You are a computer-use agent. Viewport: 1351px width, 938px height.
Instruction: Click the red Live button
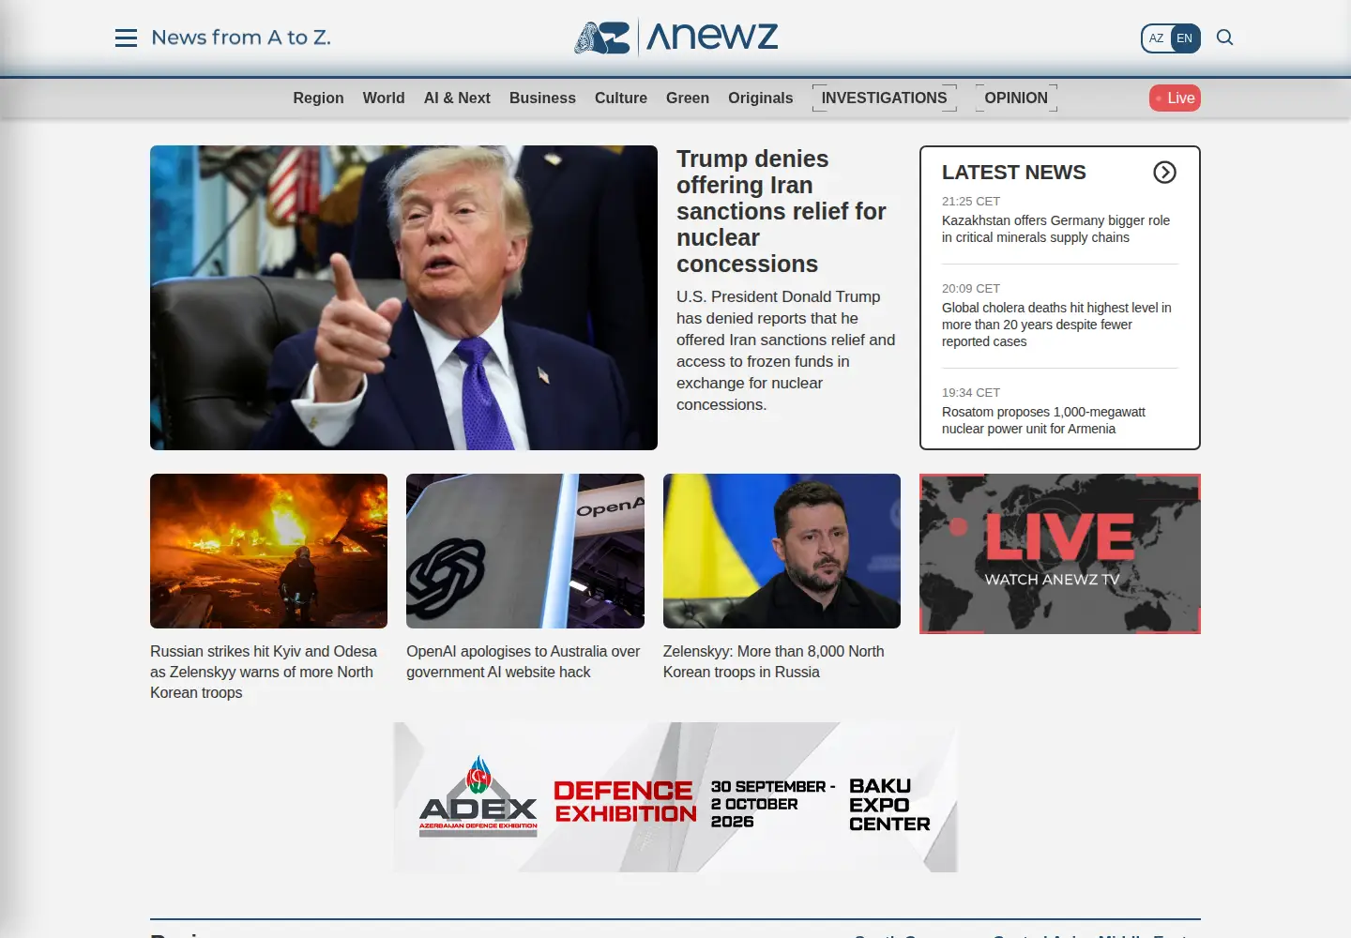pos(1175,98)
